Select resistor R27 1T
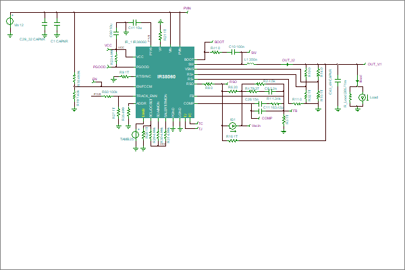This screenshot has height=270, width=405. [119, 113]
